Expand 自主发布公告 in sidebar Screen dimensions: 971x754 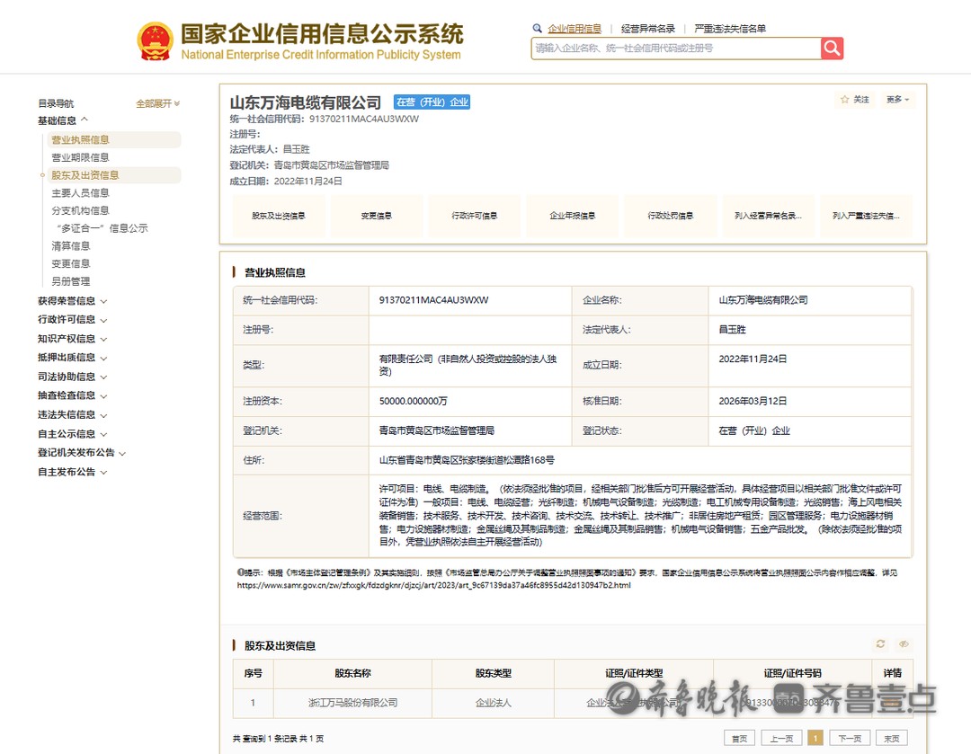[x=73, y=472]
